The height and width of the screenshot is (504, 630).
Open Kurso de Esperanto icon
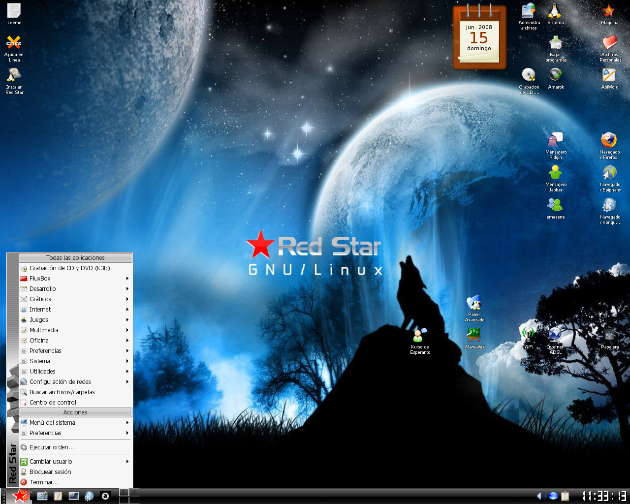(420, 341)
